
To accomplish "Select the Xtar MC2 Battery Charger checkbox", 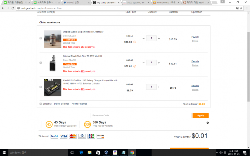I will point(41,87).
